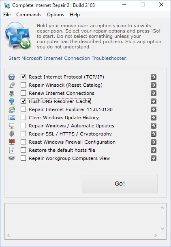Run the Renew Internet Connections arrow button

[154, 93]
